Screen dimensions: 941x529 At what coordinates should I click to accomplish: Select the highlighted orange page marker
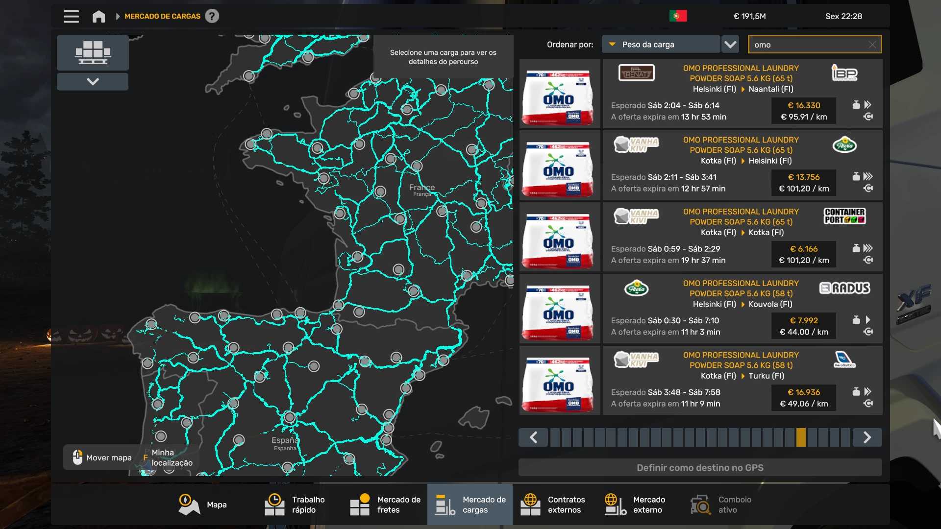point(801,437)
